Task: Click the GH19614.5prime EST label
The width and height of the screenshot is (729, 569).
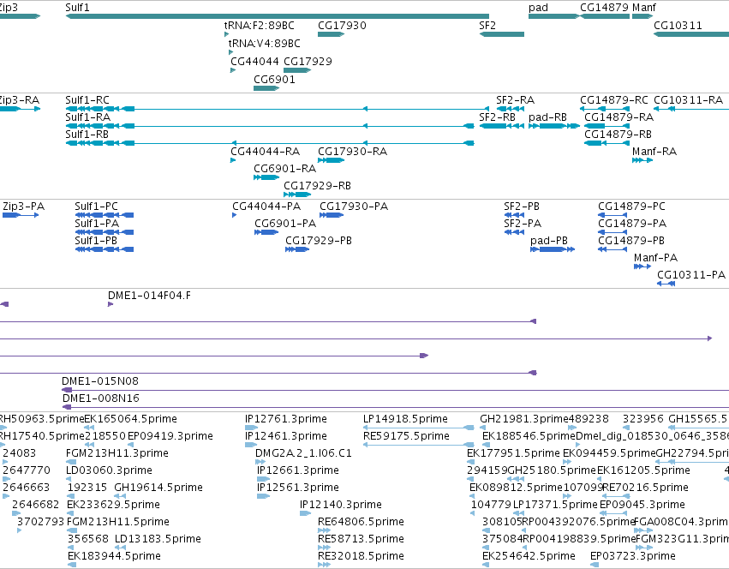Action: (158, 488)
